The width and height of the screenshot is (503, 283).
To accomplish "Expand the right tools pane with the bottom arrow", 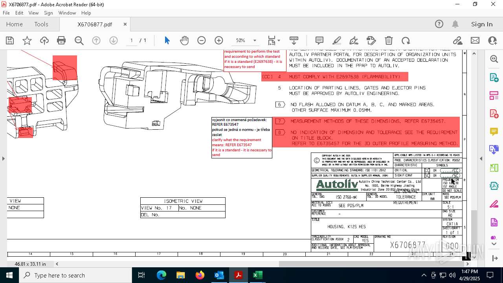I will pyautogui.click(x=494, y=257).
